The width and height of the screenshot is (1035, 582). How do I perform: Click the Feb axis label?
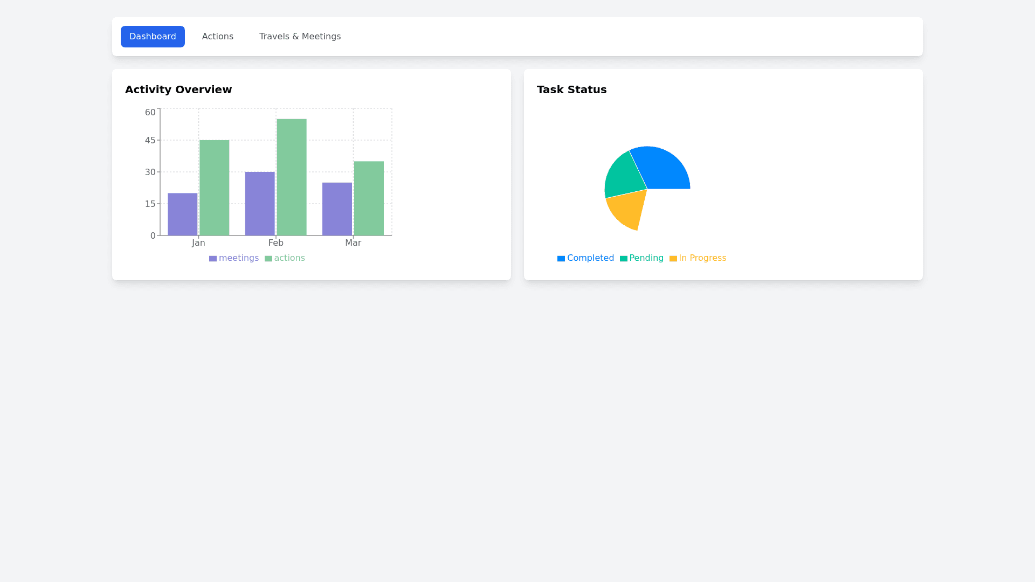[275, 243]
